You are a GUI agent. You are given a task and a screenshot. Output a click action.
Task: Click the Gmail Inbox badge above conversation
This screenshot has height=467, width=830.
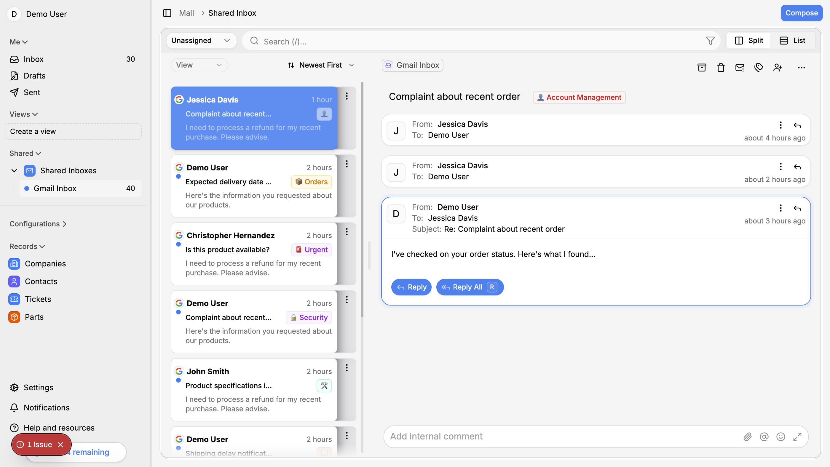412,65
